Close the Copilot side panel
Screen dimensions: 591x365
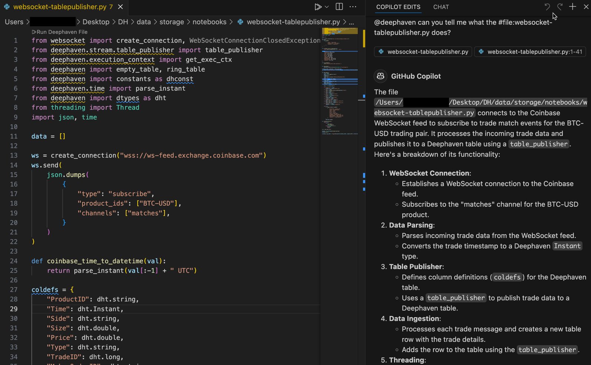[x=586, y=7]
